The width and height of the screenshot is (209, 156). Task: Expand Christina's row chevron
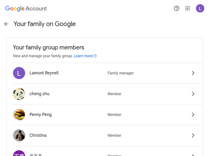tap(193, 136)
